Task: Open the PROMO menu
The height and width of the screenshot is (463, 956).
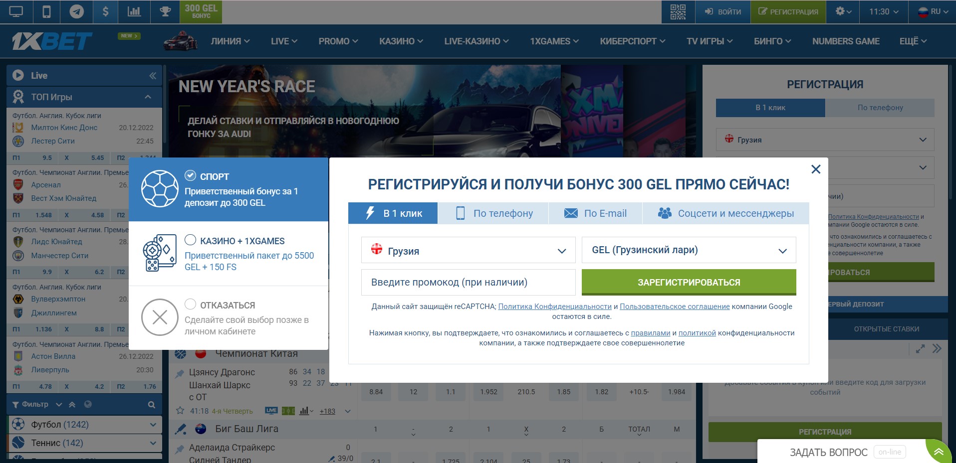Action: tap(338, 41)
